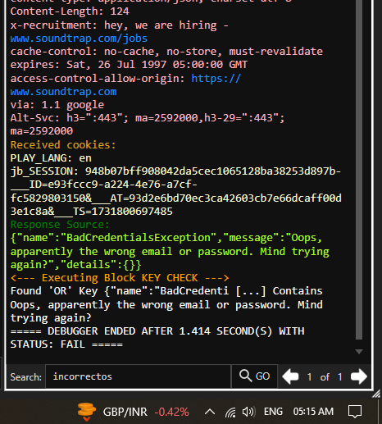Click the 'cache-control: no-cache' header line

[166, 52]
